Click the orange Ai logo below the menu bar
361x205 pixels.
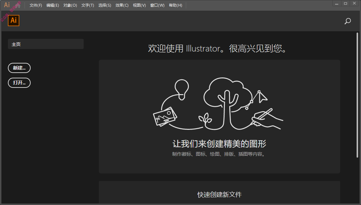[14, 21]
